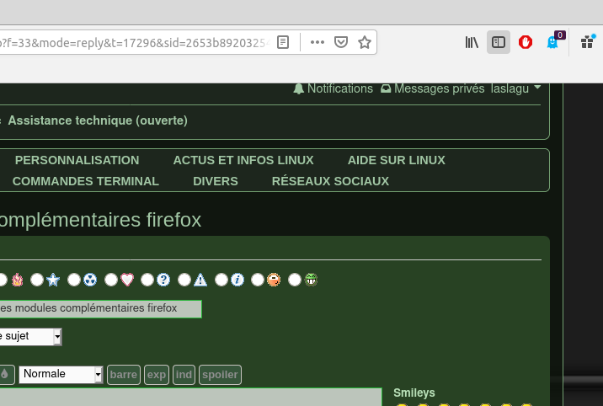
Task: Open the Normale font size dropdown
Action: point(61,374)
